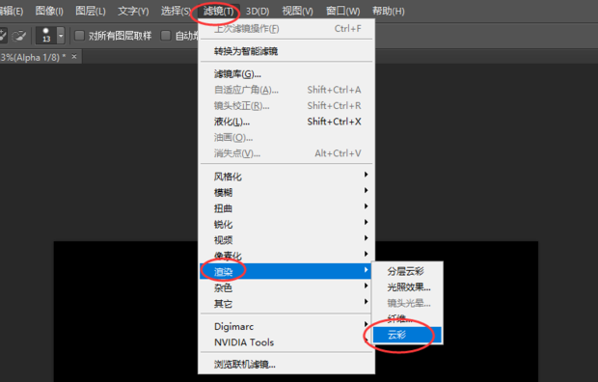Open the 视图(V) menu
This screenshot has width=598, height=382.
pos(297,11)
